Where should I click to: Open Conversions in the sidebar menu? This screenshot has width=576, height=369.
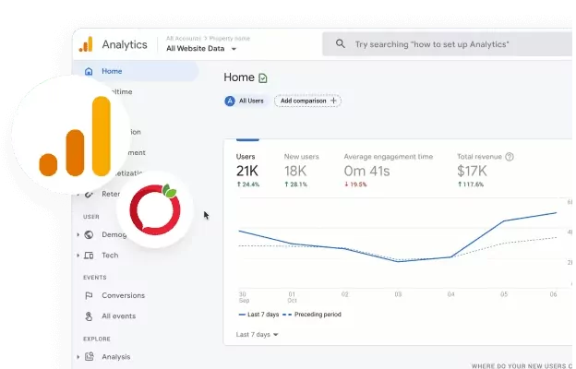tap(123, 295)
